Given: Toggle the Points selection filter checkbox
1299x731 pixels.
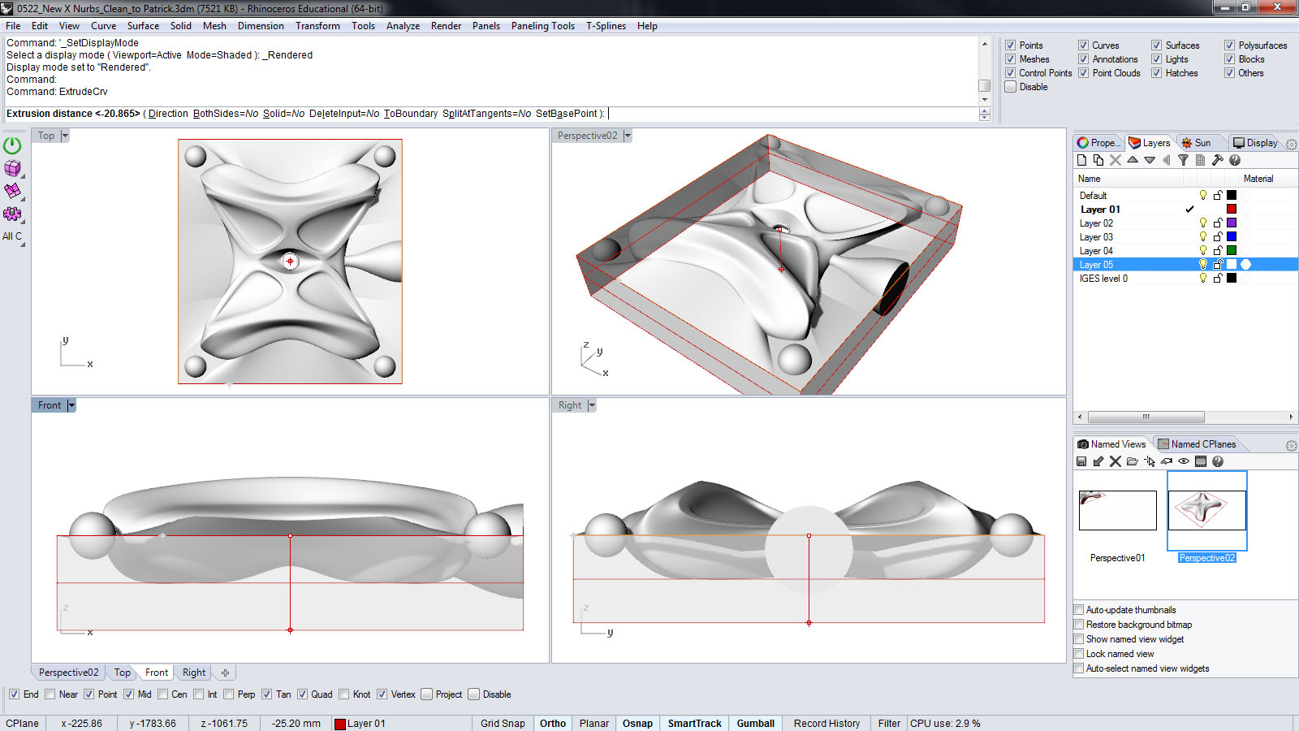Looking at the screenshot, I should tap(1011, 45).
